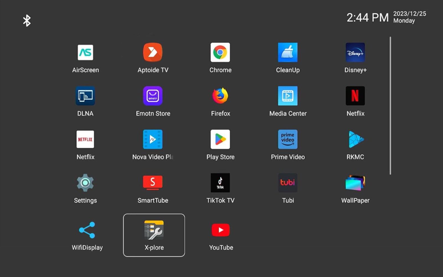Click the Bluetooth status icon
The image size is (443, 277).
[x=27, y=21]
